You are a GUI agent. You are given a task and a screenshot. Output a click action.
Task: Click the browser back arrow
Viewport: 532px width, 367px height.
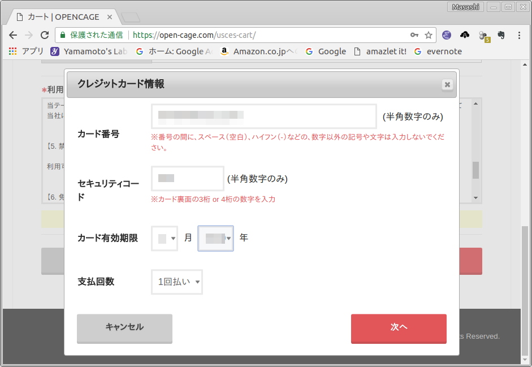click(13, 35)
